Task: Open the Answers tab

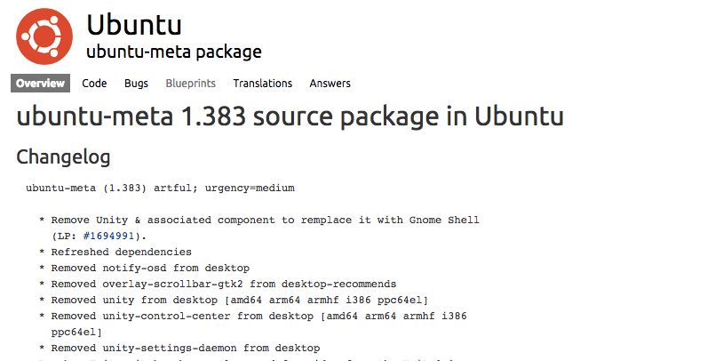Action: pos(330,84)
